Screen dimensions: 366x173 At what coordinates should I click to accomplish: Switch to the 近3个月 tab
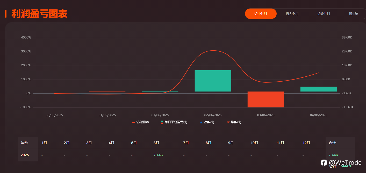[292, 14]
